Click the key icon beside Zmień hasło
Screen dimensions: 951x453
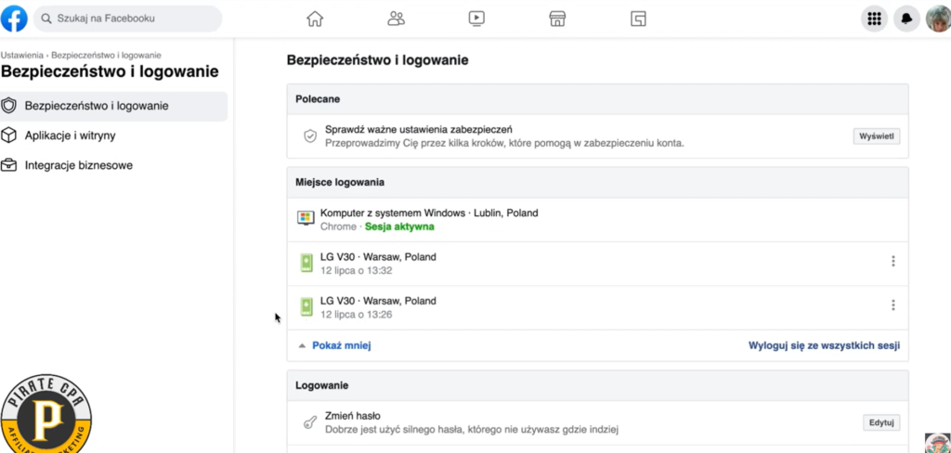pyautogui.click(x=310, y=422)
